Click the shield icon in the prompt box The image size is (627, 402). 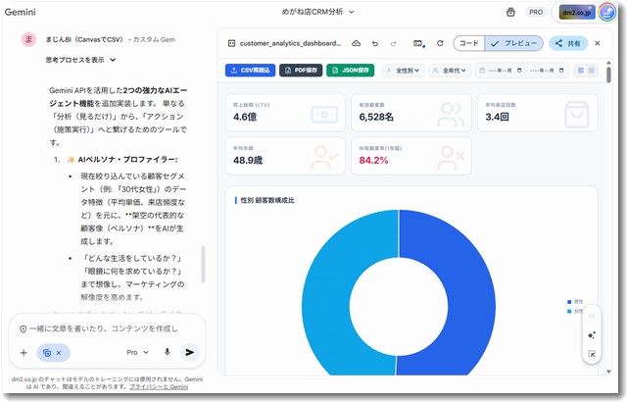click(23, 328)
